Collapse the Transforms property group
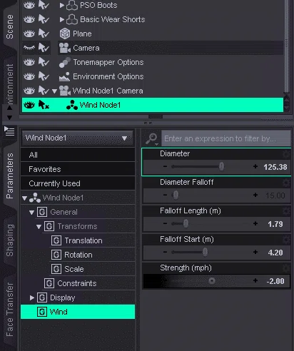294x351 pixels. coord(39,227)
